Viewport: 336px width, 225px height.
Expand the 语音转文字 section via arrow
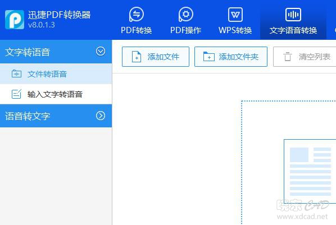pyautogui.click(x=101, y=116)
